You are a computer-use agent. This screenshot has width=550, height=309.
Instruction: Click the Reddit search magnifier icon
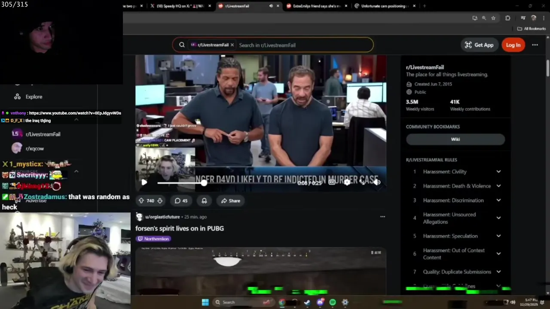pos(182,45)
